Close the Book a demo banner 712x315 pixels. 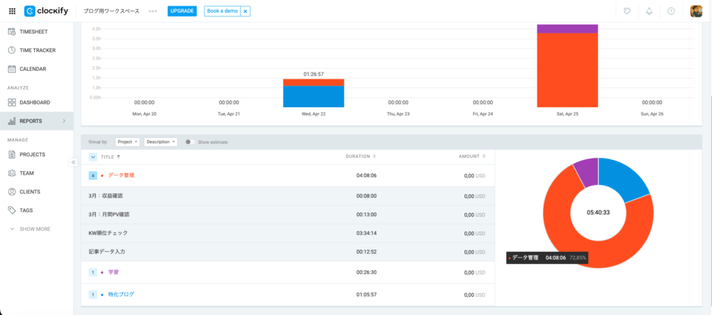[245, 12]
